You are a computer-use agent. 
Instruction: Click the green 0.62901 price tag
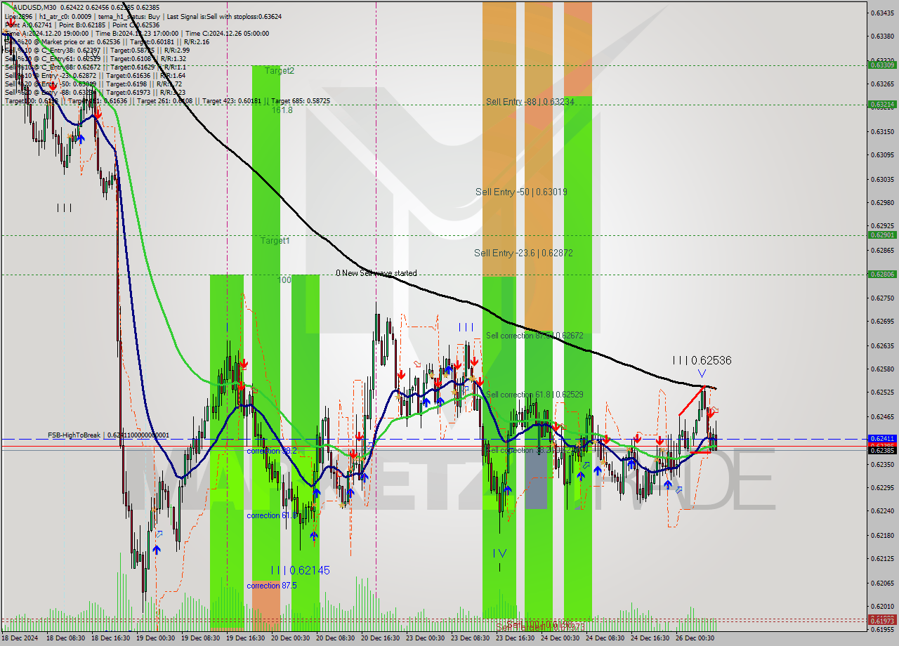pos(883,235)
